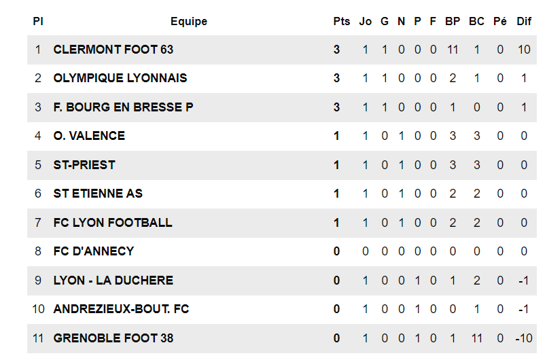Image resolution: width=547 pixels, height=360 pixels.
Task: Click the BC column header
Action: (476, 22)
